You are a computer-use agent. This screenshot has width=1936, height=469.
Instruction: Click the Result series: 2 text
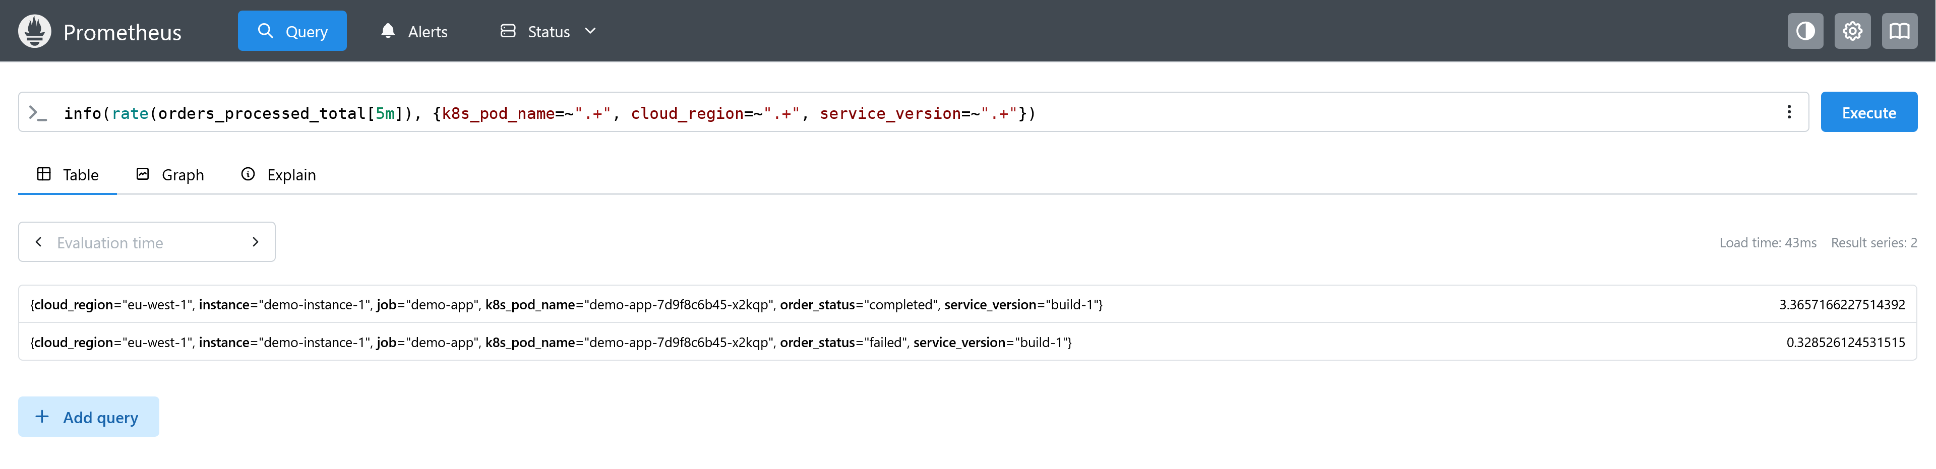pyautogui.click(x=1873, y=242)
